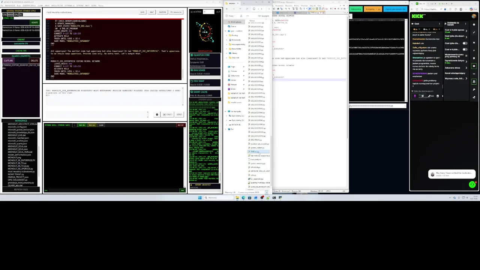Viewport: 480px width, 270px height.
Task: Select the chat bubble icon in Kick sidebar
Action: 474,66
